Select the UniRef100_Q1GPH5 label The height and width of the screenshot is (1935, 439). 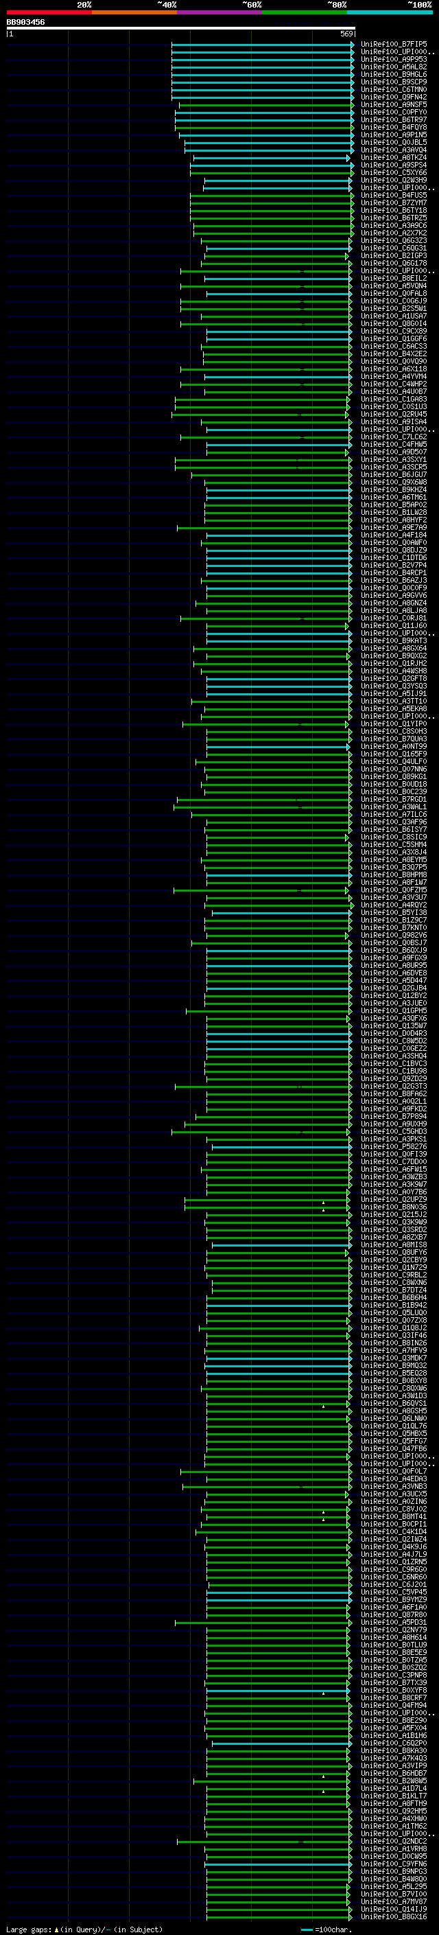point(394,1011)
